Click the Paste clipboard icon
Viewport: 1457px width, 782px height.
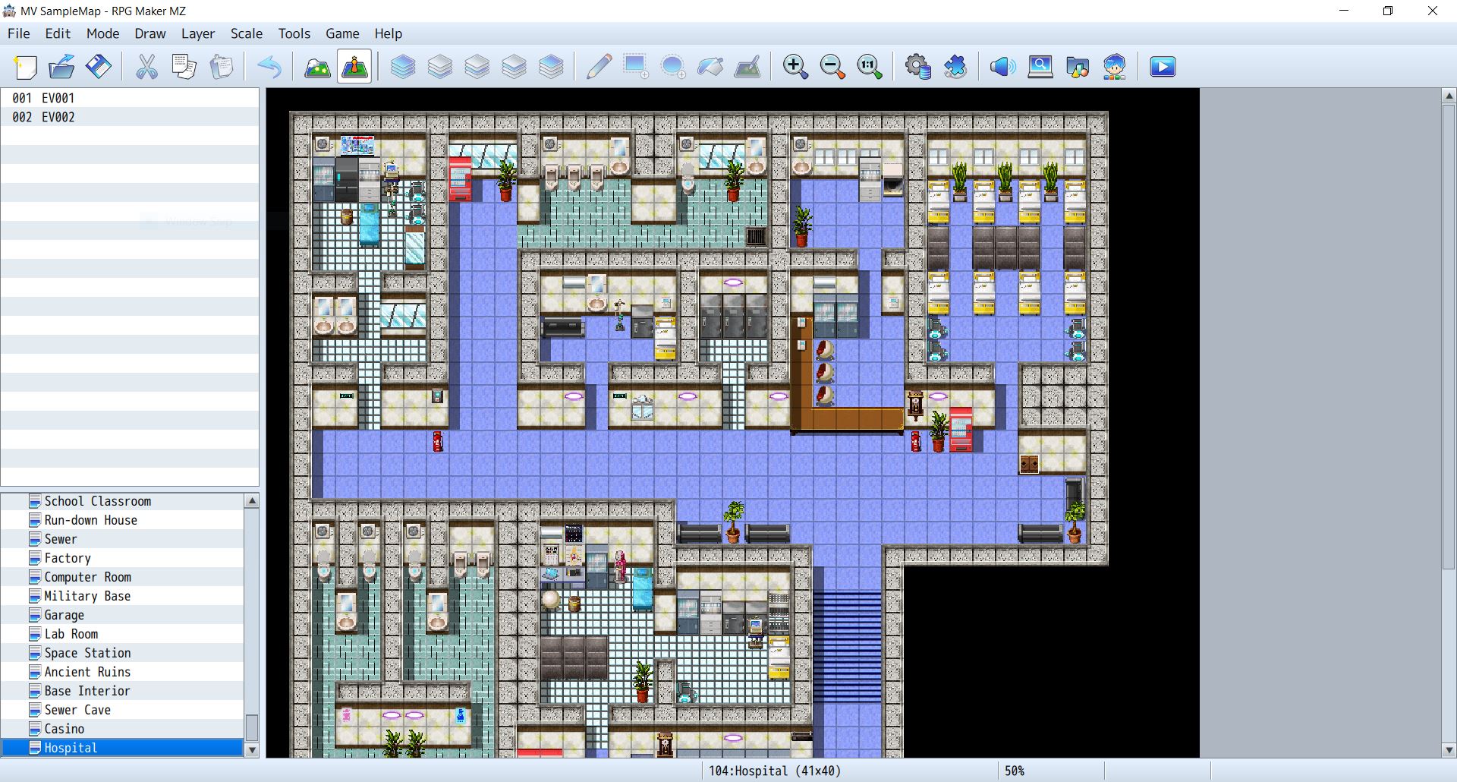pos(221,67)
